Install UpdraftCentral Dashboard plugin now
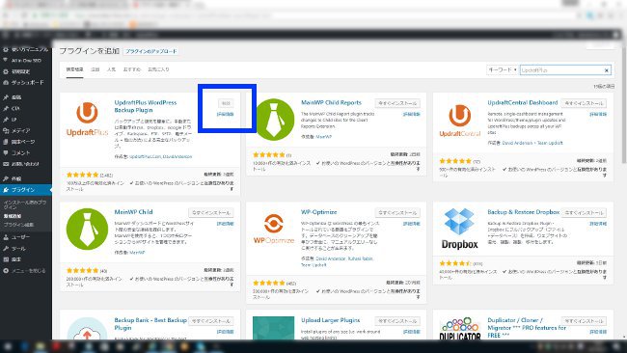The width and height of the screenshot is (627, 353). [x=584, y=103]
